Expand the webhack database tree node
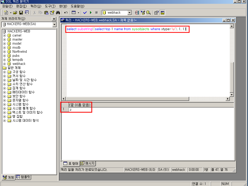248x186 pixels. tap(4, 64)
